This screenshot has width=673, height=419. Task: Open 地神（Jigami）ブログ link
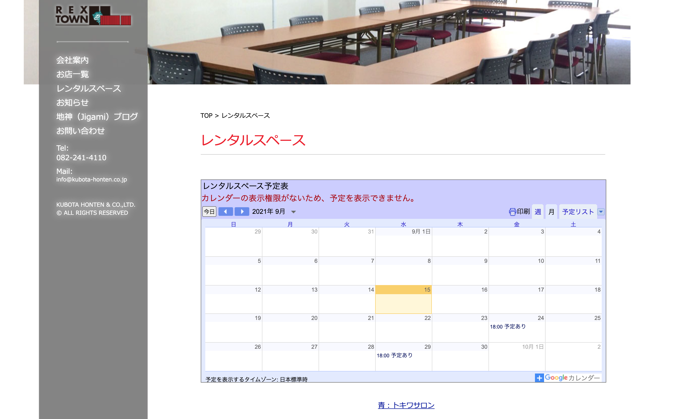click(x=97, y=117)
